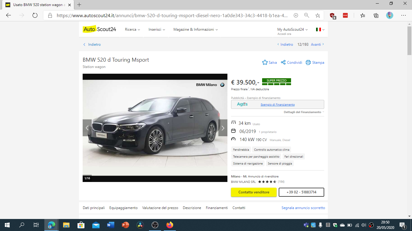Open the Windows Start menu
The image size is (412, 231).
click(x=7, y=225)
